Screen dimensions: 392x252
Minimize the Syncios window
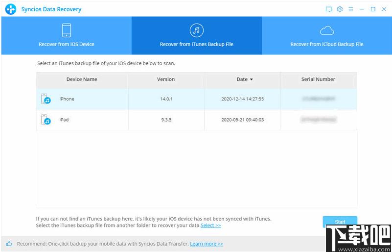[362, 9]
